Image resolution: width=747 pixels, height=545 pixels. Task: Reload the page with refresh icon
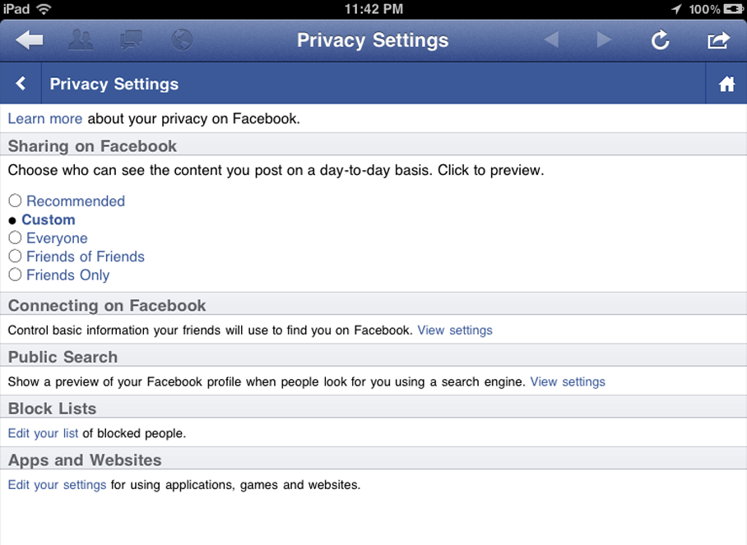(x=660, y=40)
